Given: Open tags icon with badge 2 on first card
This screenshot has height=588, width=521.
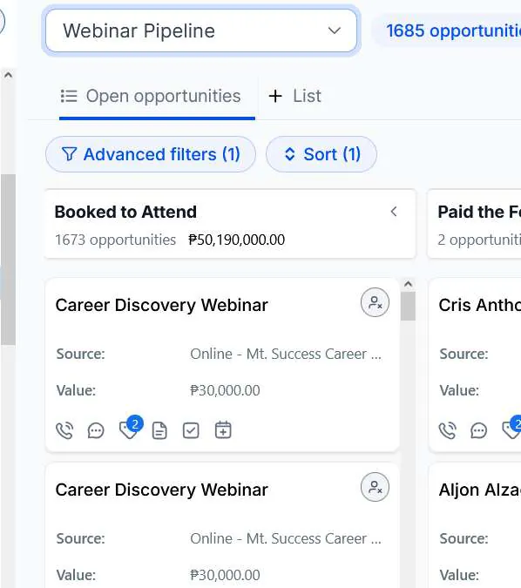Looking at the screenshot, I should (x=130, y=428).
